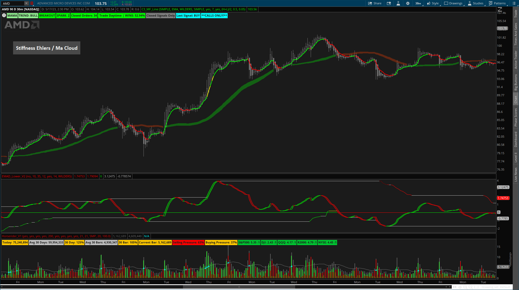The image size is (519, 290).
Task: Click the zoom in magnifier icon
Action: tap(465, 287)
